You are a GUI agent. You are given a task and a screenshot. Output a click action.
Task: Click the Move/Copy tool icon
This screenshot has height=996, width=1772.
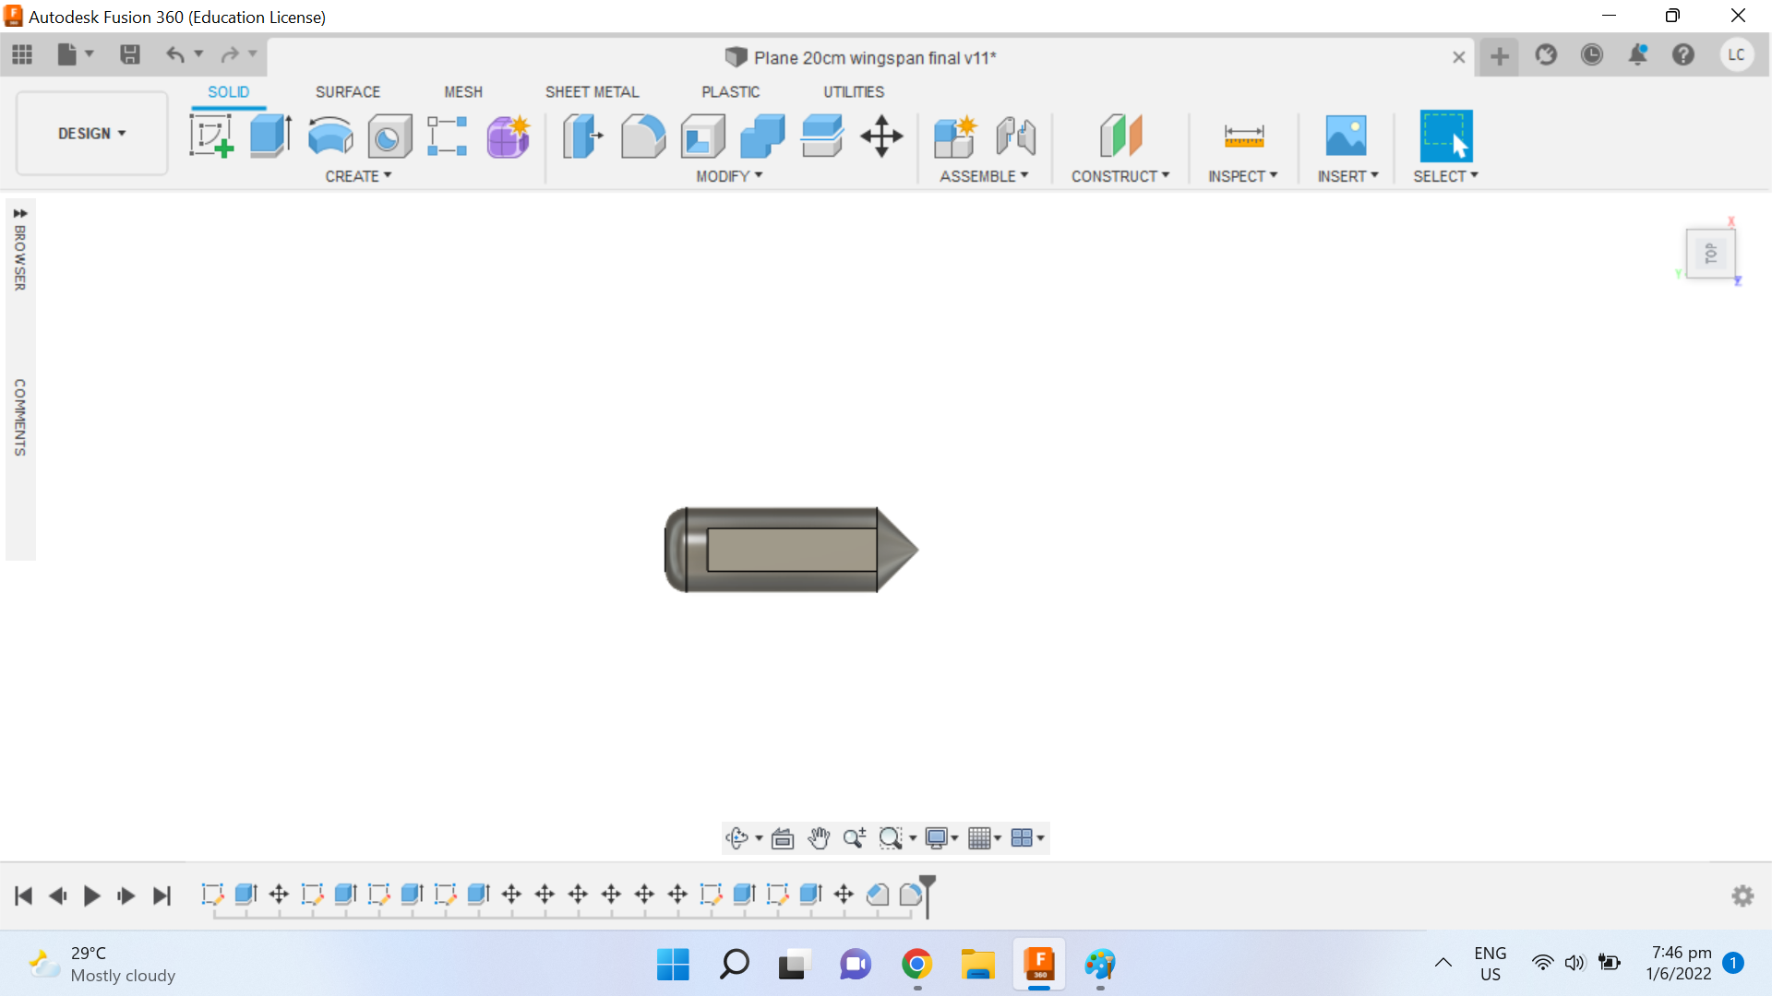pyautogui.click(x=882, y=135)
